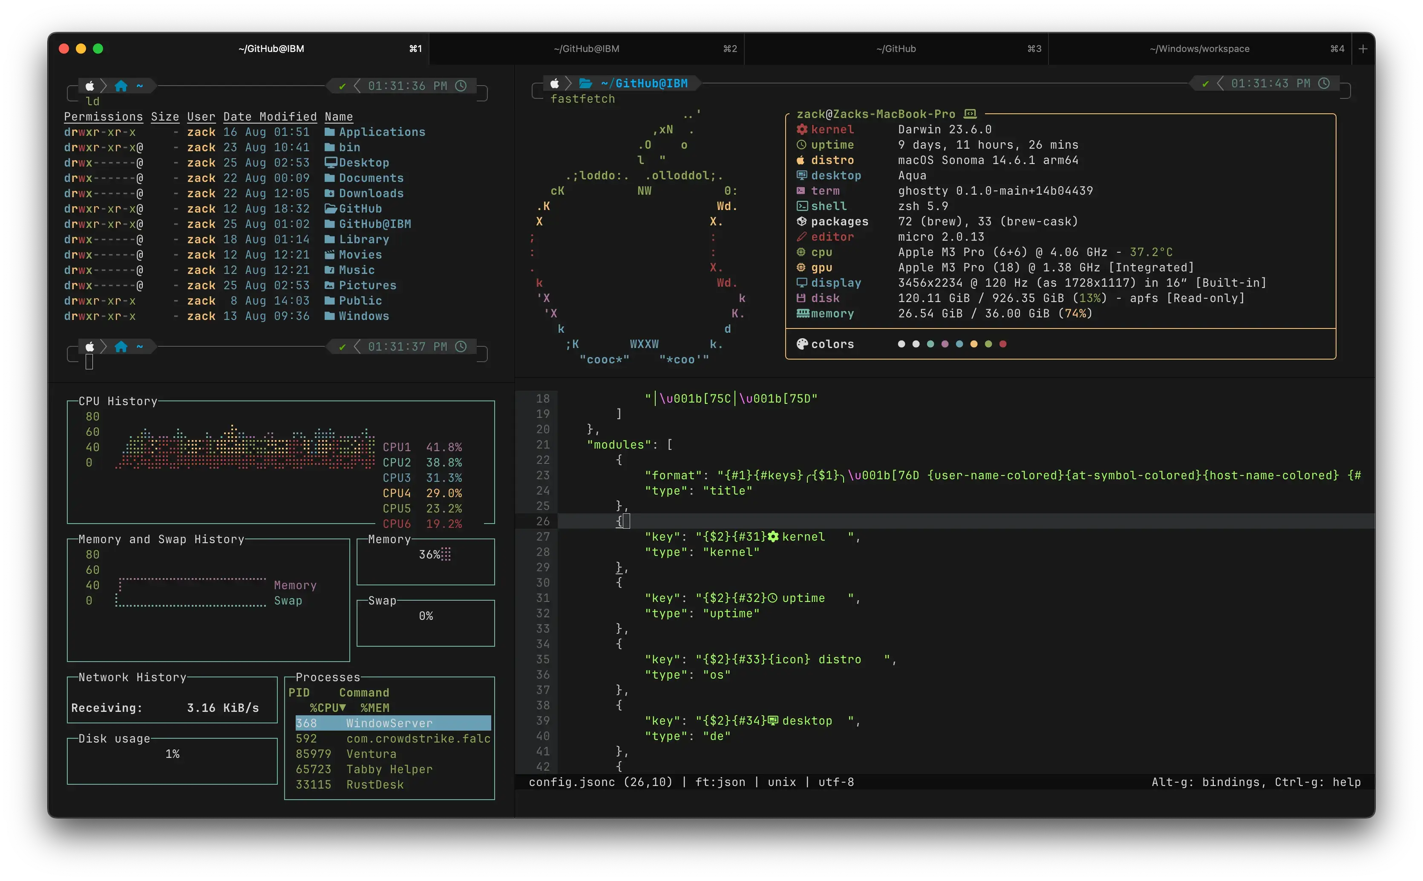1423x881 pixels.
Task: Click the disk floppy icon in fastfetch
Action: click(802, 298)
